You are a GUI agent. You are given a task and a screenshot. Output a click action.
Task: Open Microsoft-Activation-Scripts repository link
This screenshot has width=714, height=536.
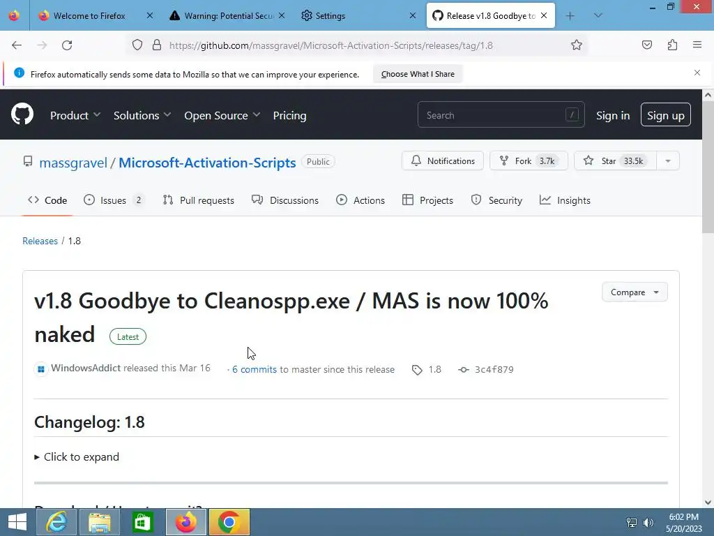(x=207, y=163)
